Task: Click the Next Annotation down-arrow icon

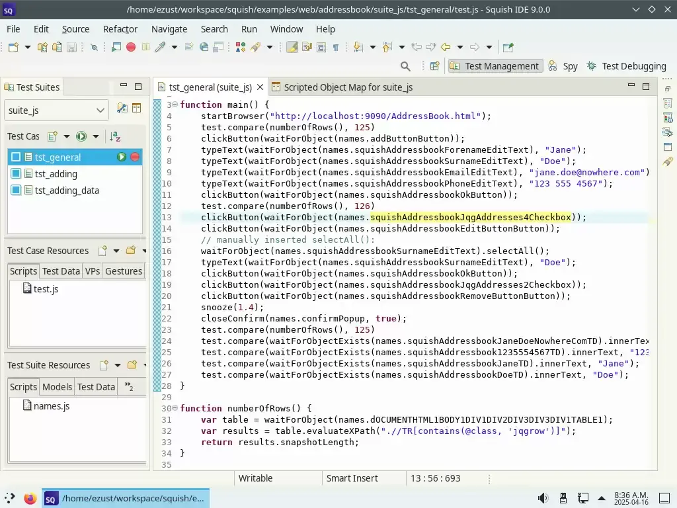Action: coord(358,47)
